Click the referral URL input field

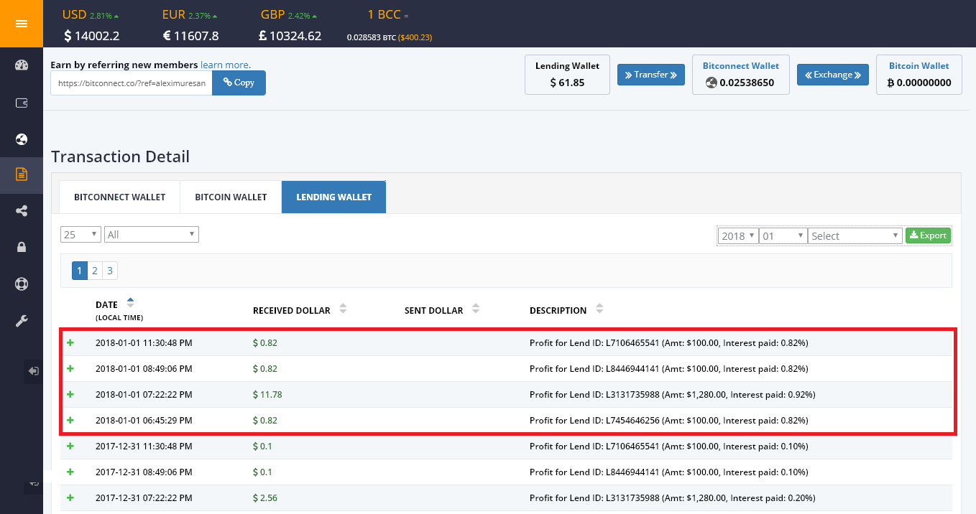click(132, 83)
